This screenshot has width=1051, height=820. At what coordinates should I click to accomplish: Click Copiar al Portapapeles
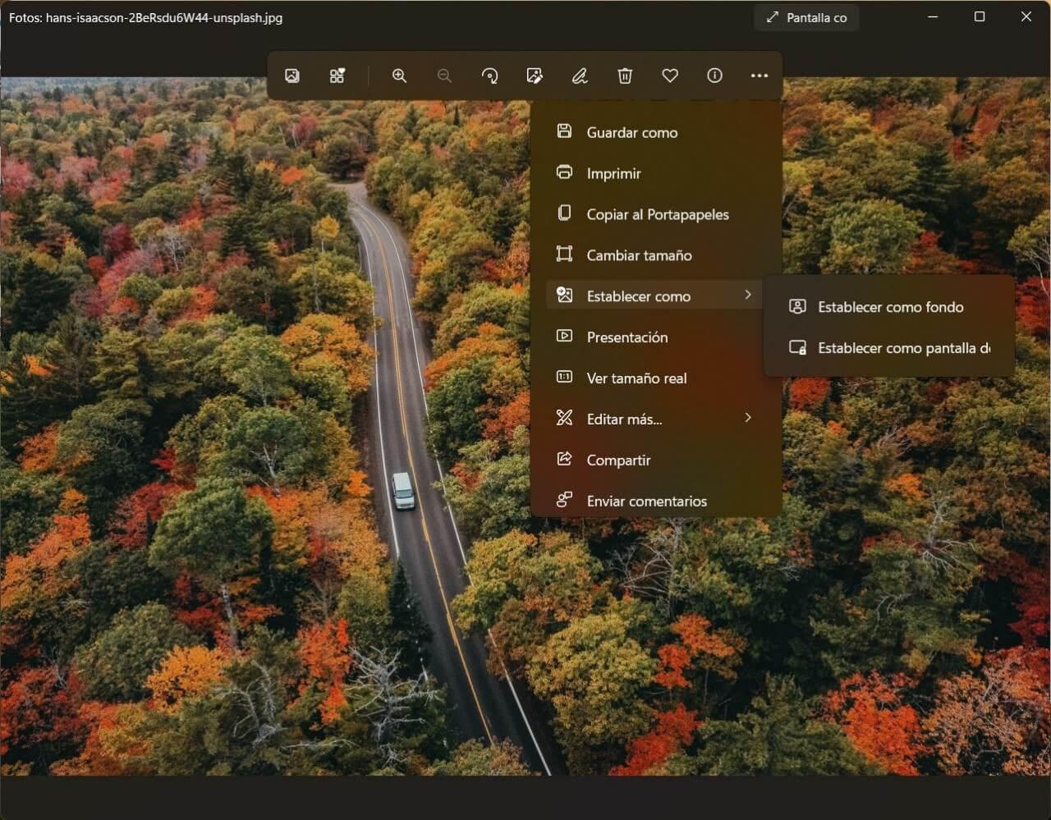tap(657, 214)
